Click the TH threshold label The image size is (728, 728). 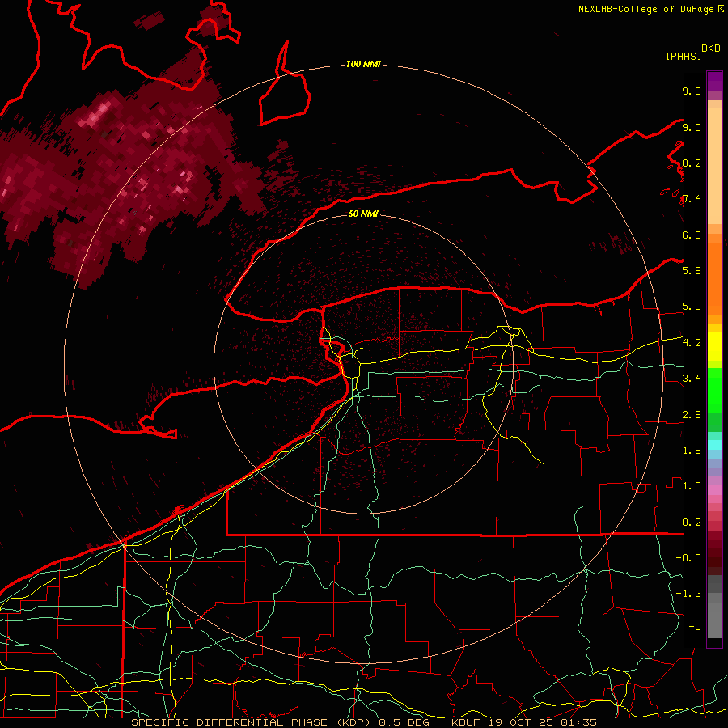(695, 629)
